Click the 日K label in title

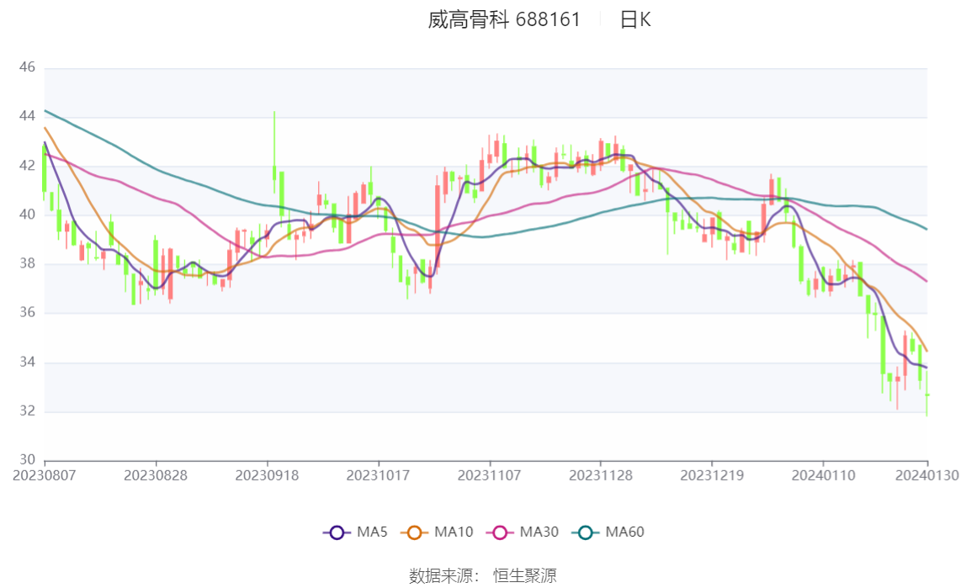pyautogui.click(x=635, y=19)
